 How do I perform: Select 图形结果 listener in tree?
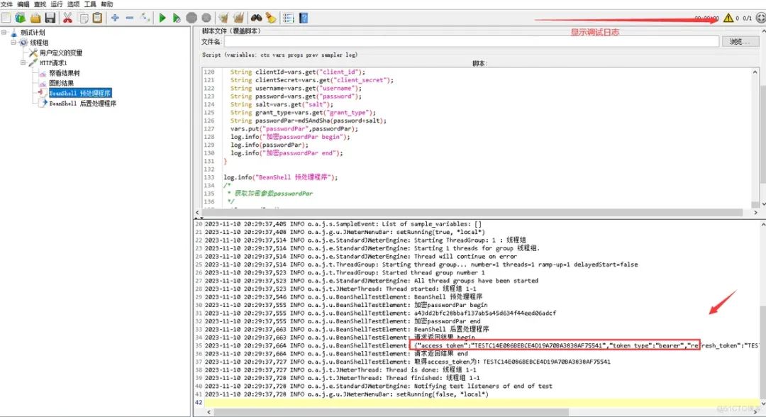(62, 83)
